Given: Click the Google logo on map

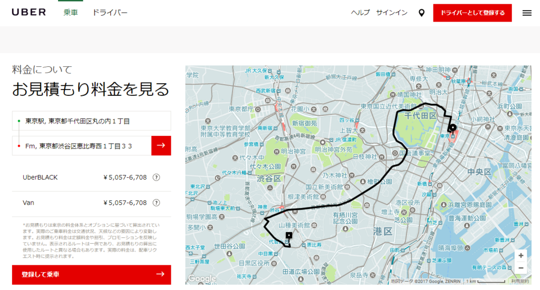Looking at the screenshot, I should point(202,278).
